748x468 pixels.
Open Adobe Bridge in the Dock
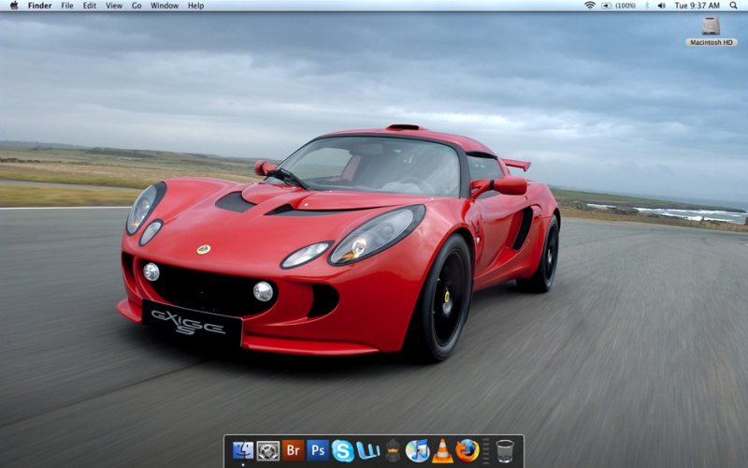coord(293,450)
